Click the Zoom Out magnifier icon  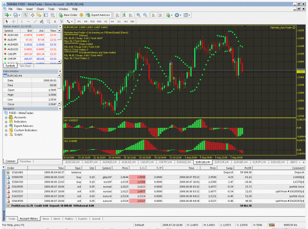pos(145,15)
